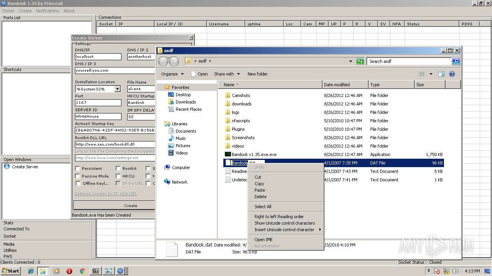Launch Internet Explorer from taskbar
Viewport: 492px width, 276px height.
[x=31, y=271]
